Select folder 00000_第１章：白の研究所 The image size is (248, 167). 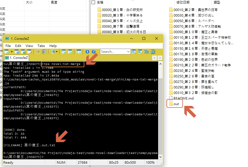pyautogui.click(x=120, y=10)
